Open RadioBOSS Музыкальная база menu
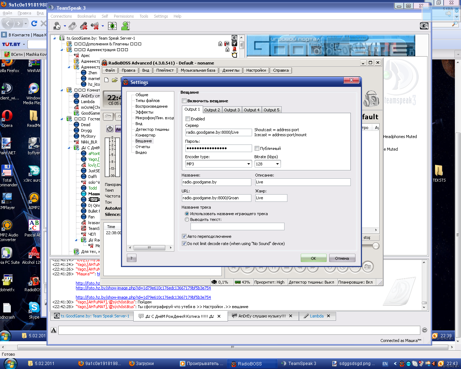Screen dimensions: 461x369 coord(198,70)
